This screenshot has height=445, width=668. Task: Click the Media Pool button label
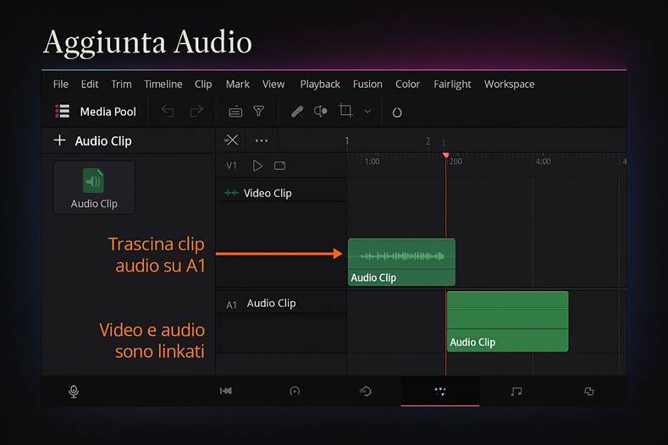(108, 112)
